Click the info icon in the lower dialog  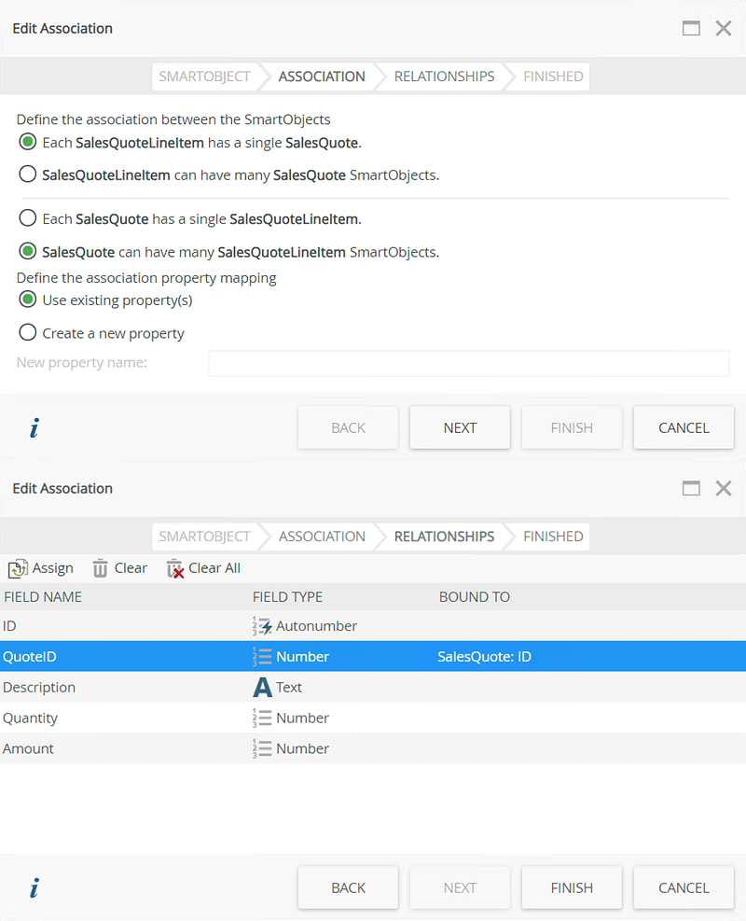pos(35,888)
